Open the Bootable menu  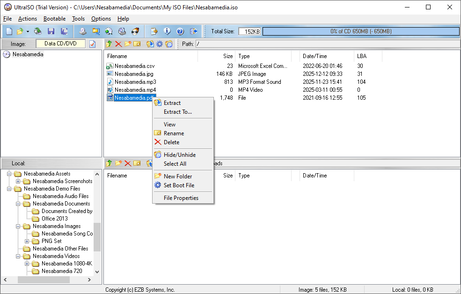pos(54,19)
